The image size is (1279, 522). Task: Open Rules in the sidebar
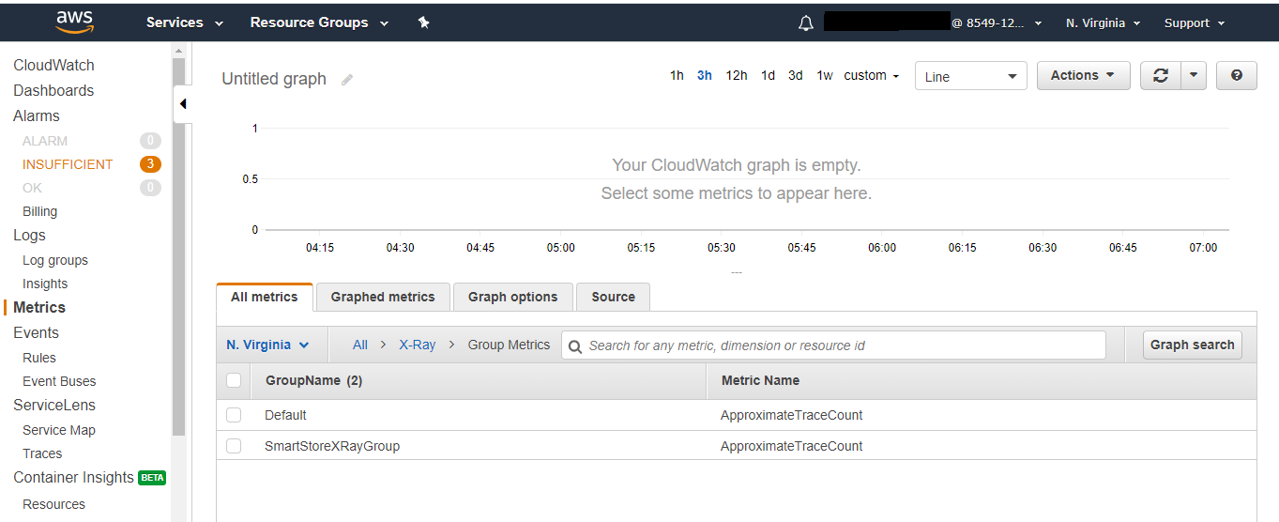(39, 358)
